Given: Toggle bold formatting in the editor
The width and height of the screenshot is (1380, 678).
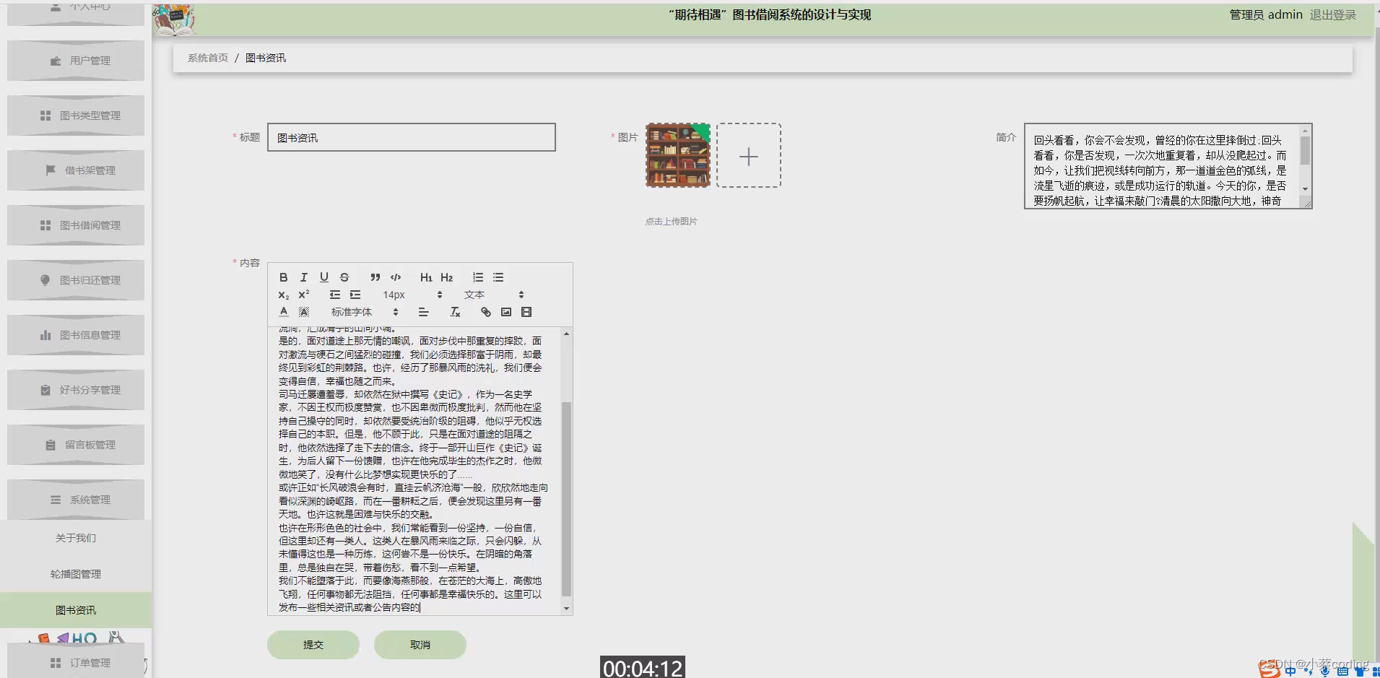Looking at the screenshot, I should [x=283, y=277].
